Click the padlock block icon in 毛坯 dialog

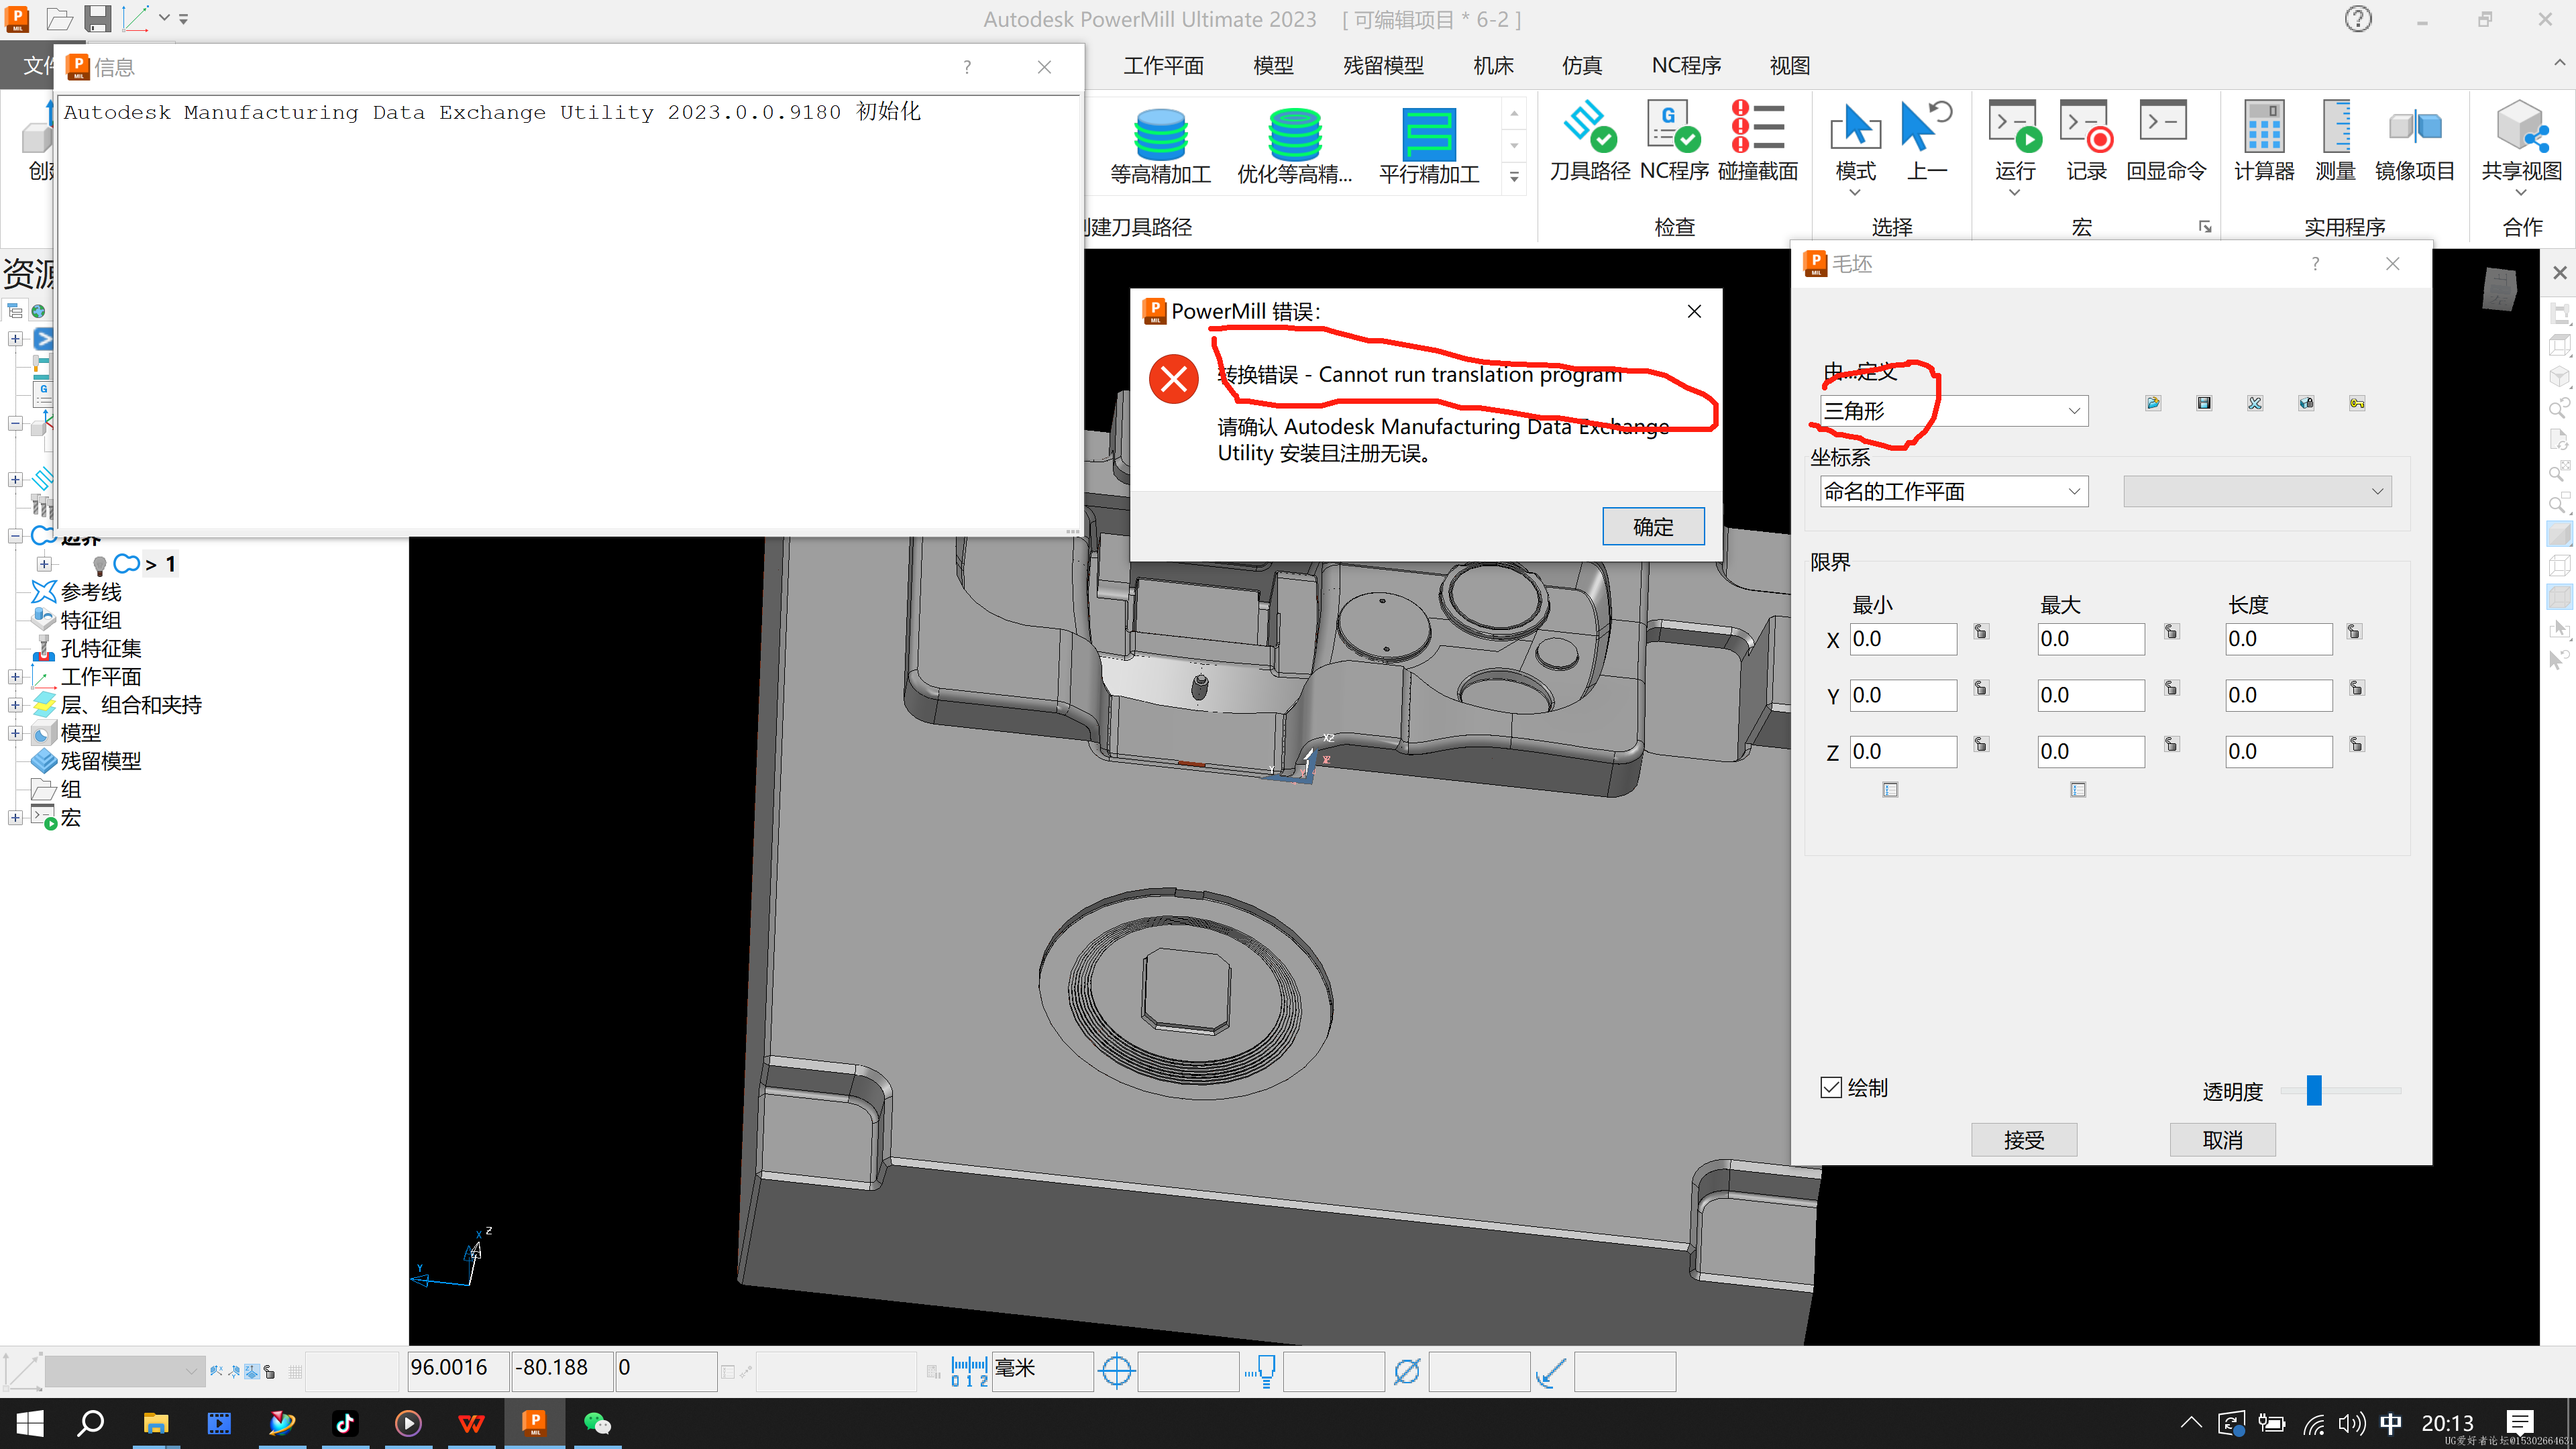tap(2306, 403)
